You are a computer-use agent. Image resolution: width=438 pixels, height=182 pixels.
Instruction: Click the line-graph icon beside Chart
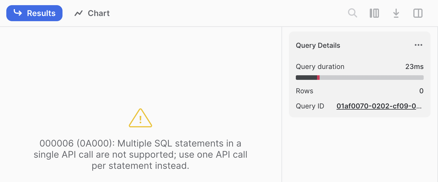point(79,13)
